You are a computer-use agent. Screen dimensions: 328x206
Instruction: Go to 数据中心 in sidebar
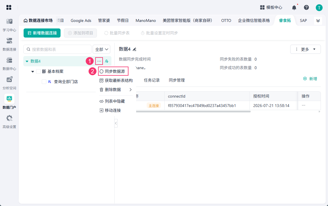click(9, 64)
